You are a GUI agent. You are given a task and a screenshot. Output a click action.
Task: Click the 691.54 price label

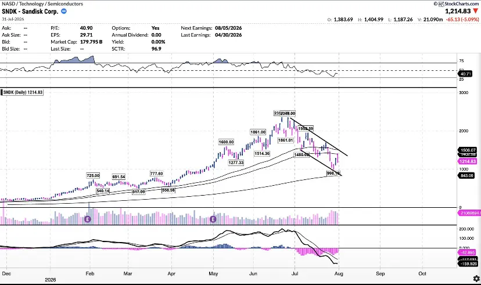(x=119, y=177)
